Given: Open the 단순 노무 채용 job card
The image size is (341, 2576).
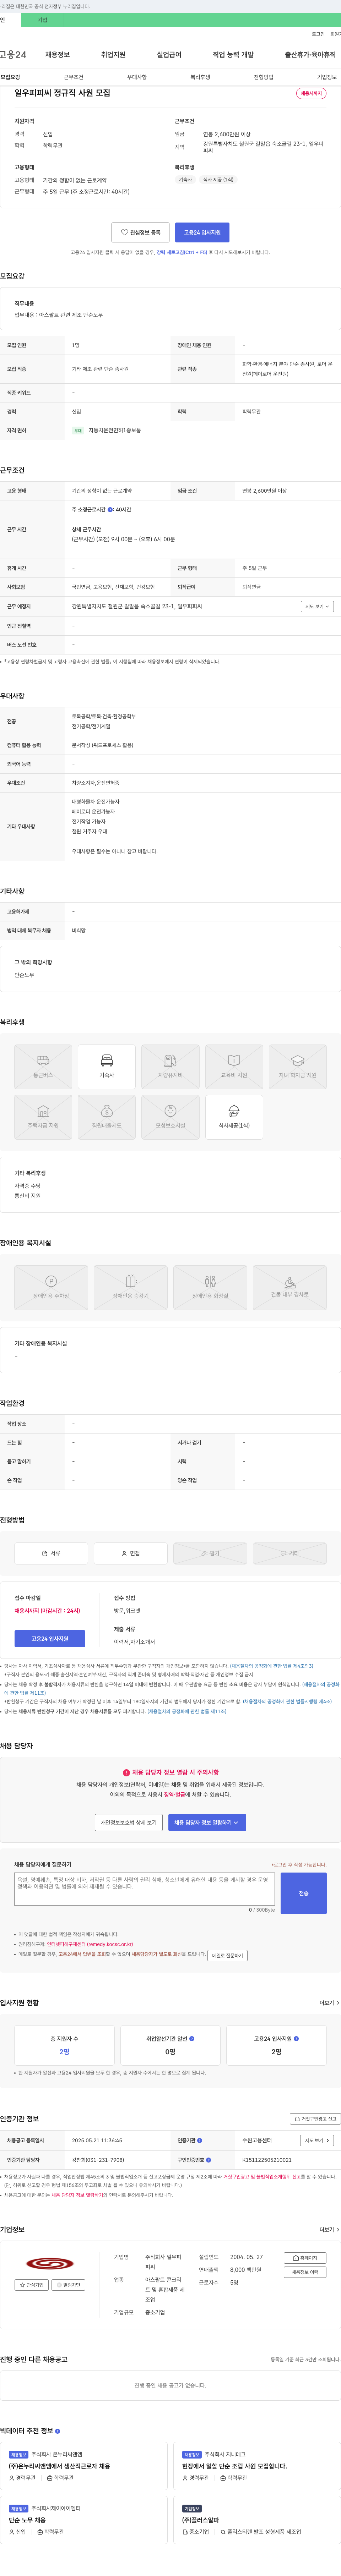Looking at the screenshot, I should tap(84, 2520).
